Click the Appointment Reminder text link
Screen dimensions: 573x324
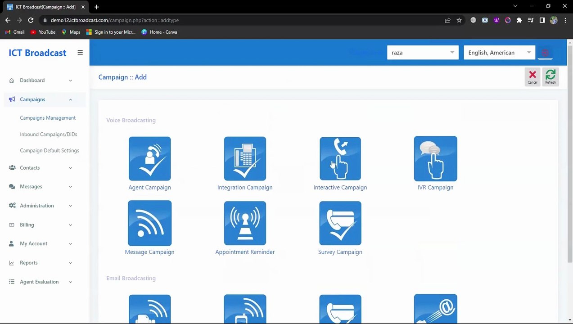click(x=245, y=252)
